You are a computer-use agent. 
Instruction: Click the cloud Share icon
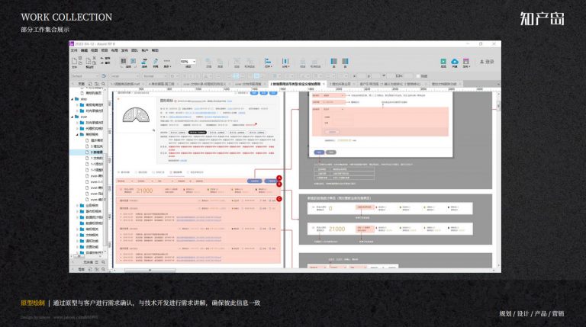[455, 61]
